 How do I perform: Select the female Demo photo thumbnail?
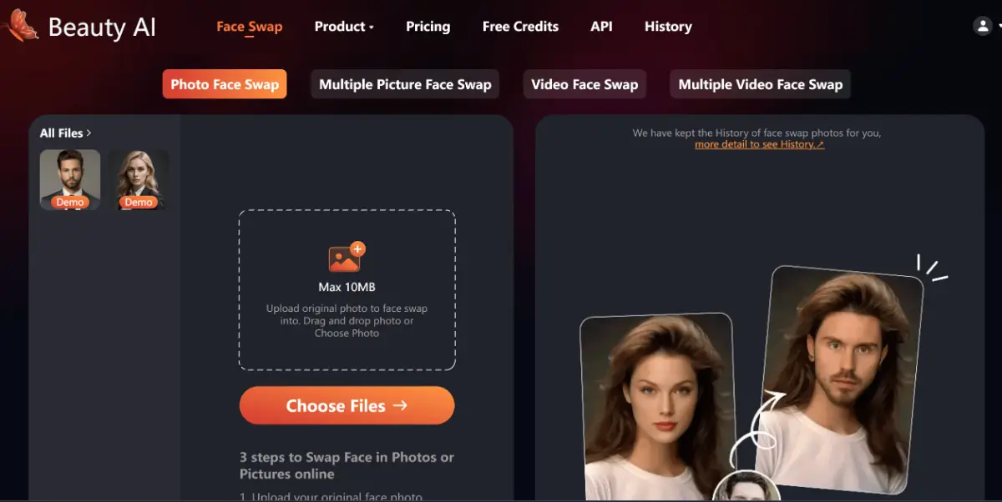tap(139, 179)
